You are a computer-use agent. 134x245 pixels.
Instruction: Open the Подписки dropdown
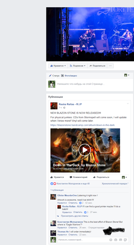click(77, 66)
